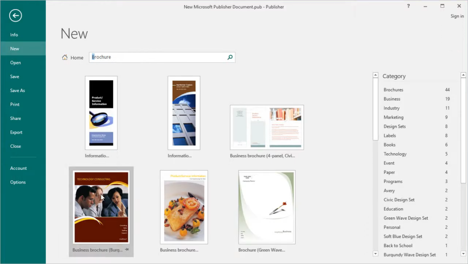This screenshot has height=264, width=468.
Task: Filter templates by the Marketing category
Action: (394, 117)
